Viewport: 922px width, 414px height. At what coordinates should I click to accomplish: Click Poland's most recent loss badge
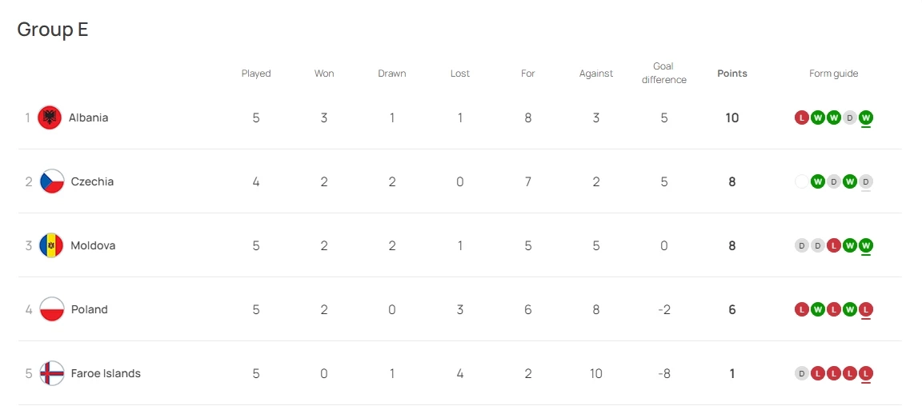point(866,309)
